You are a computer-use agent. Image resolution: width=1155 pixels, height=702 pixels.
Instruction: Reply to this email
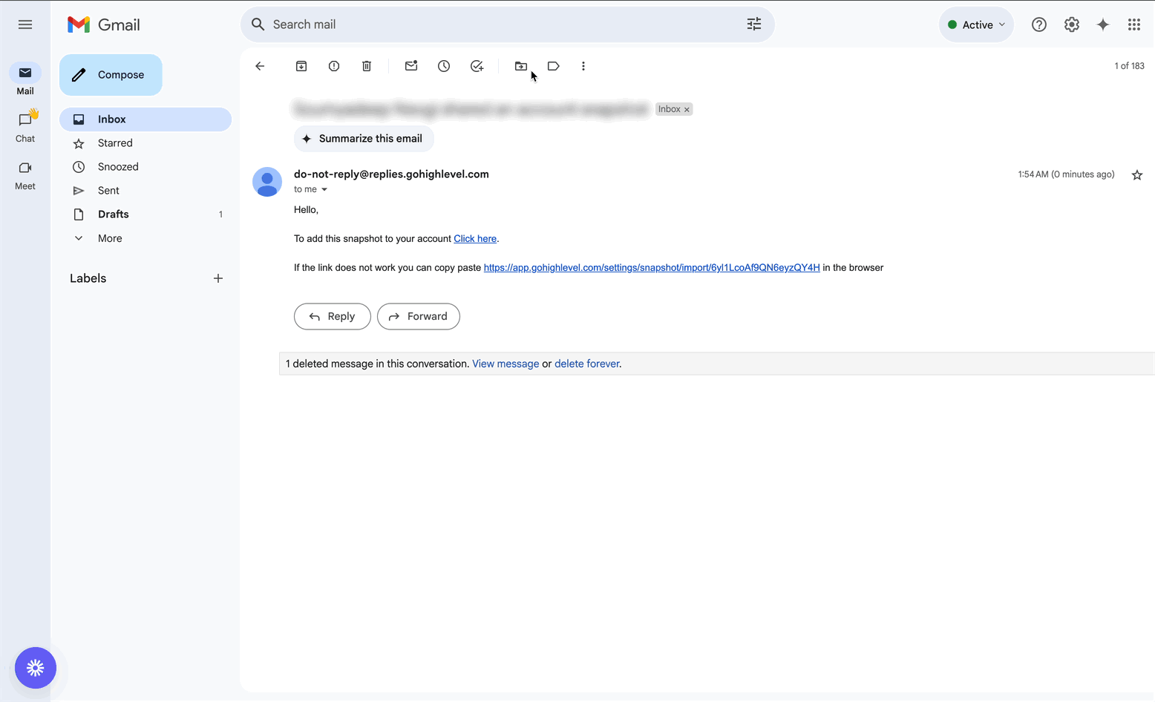tap(332, 316)
